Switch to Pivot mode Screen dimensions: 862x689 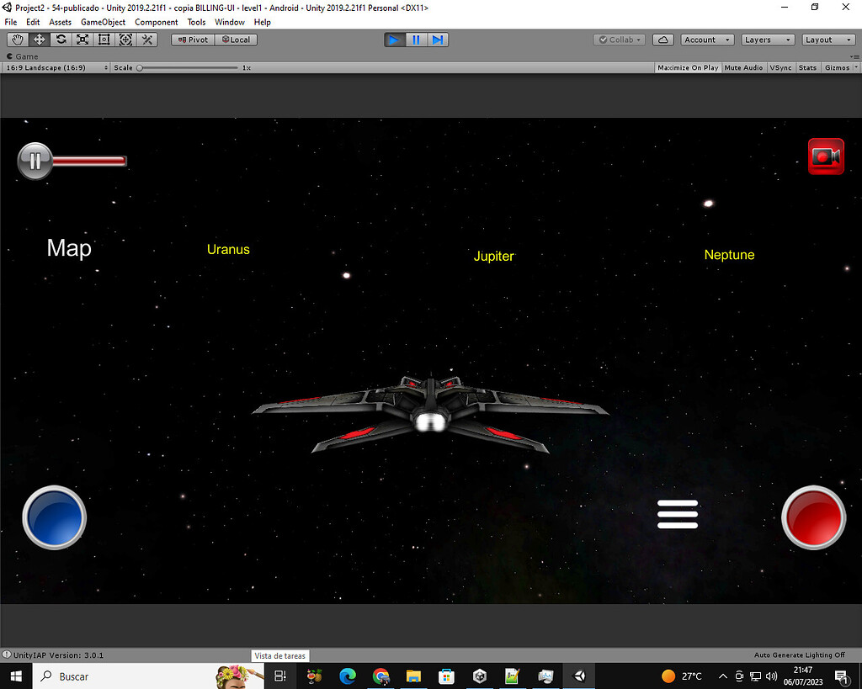tap(192, 39)
